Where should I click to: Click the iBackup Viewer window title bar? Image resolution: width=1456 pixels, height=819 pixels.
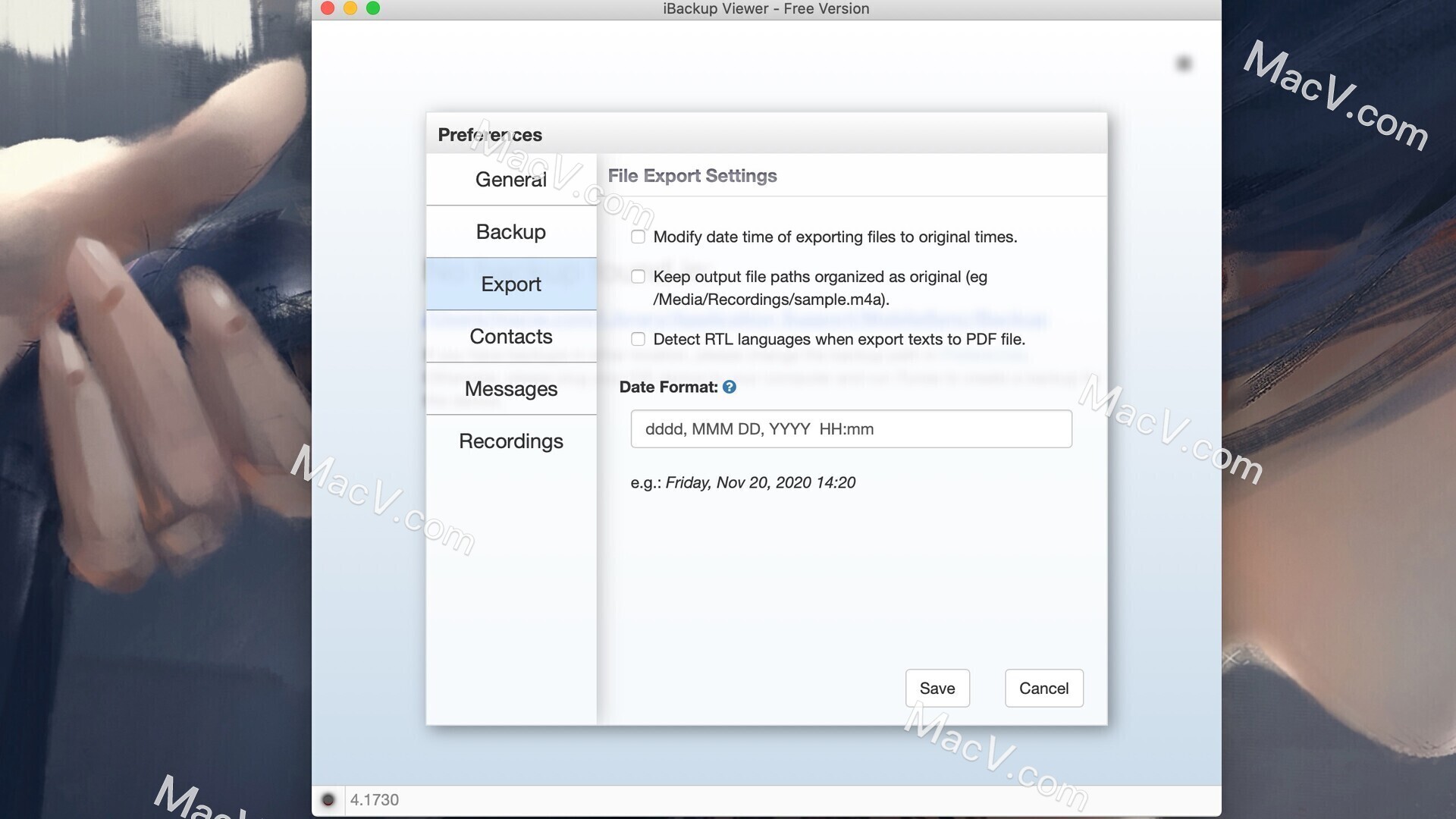[766, 9]
